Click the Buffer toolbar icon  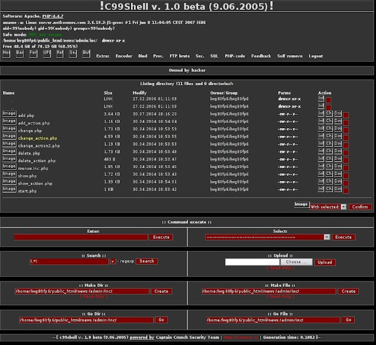(x=86, y=53)
